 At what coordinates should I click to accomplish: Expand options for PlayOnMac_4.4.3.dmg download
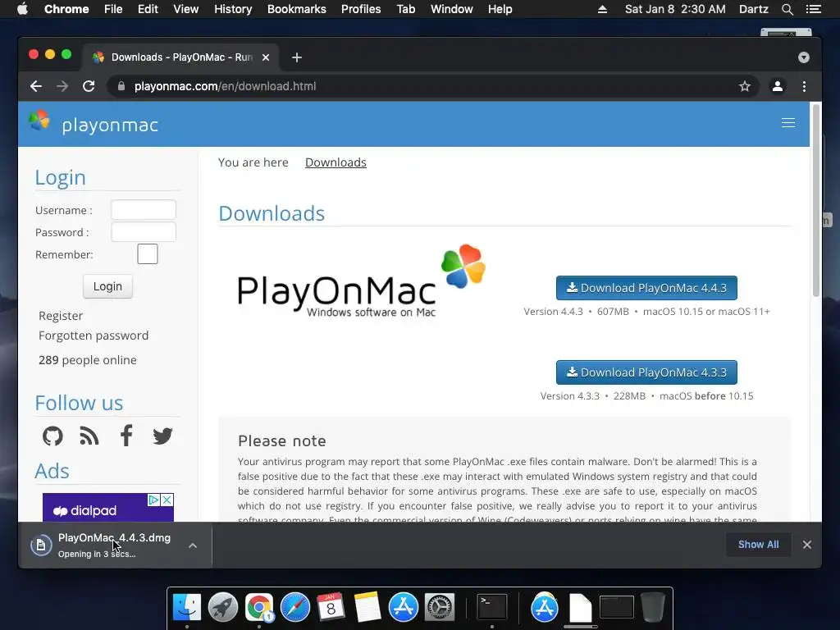[193, 546]
